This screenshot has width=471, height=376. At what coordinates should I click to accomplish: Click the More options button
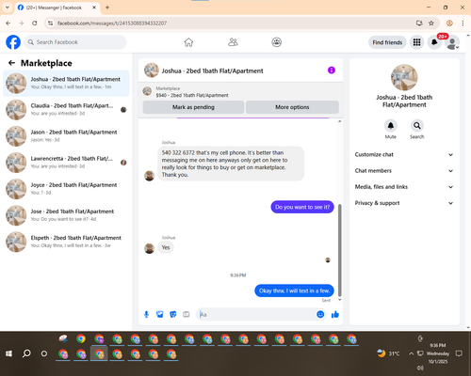tap(292, 107)
